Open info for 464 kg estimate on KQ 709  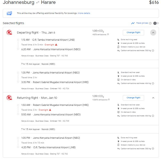tap(153, 116)
